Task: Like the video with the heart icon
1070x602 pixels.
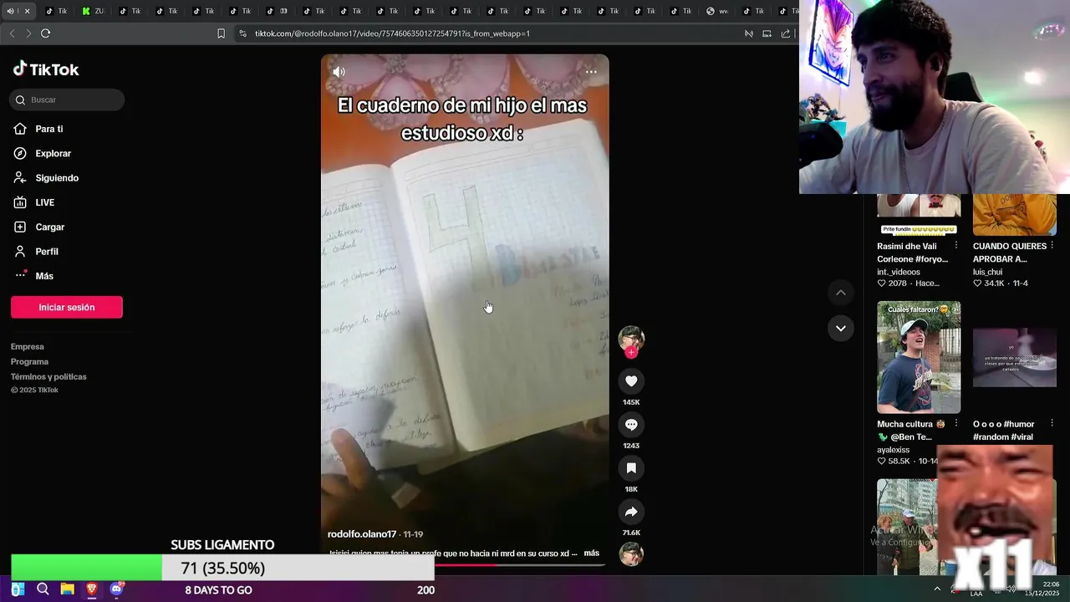Action: [x=631, y=381]
